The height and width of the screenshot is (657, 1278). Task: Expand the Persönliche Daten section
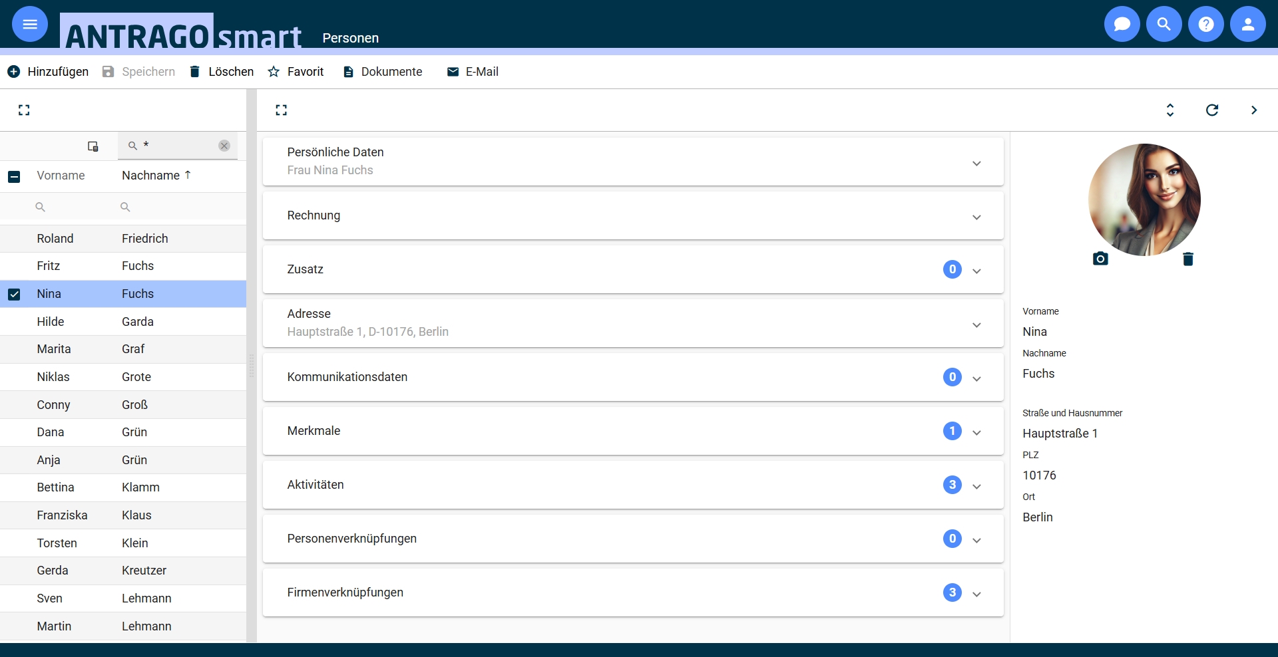[x=633, y=162]
